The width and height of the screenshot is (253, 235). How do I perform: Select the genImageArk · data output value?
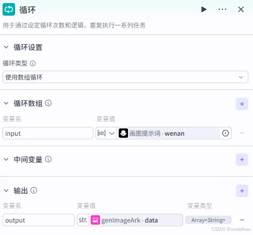tap(135, 220)
